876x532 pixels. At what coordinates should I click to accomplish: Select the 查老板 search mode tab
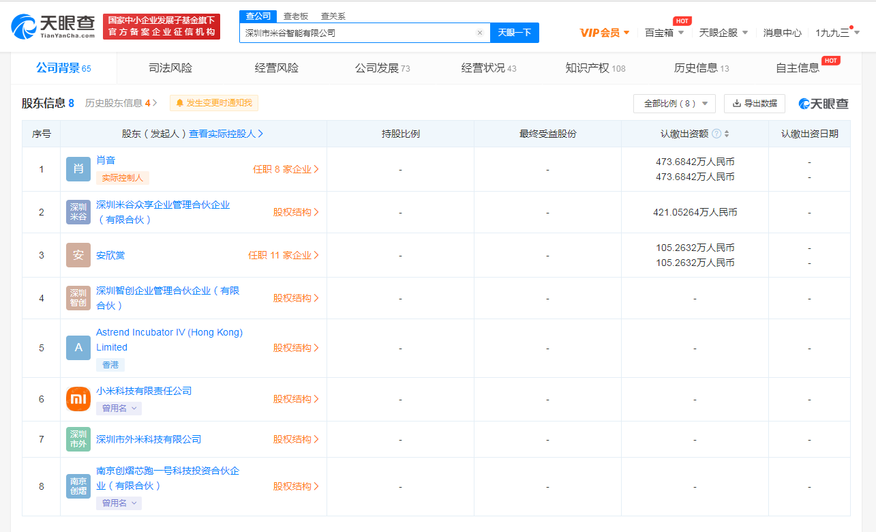[x=296, y=16]
